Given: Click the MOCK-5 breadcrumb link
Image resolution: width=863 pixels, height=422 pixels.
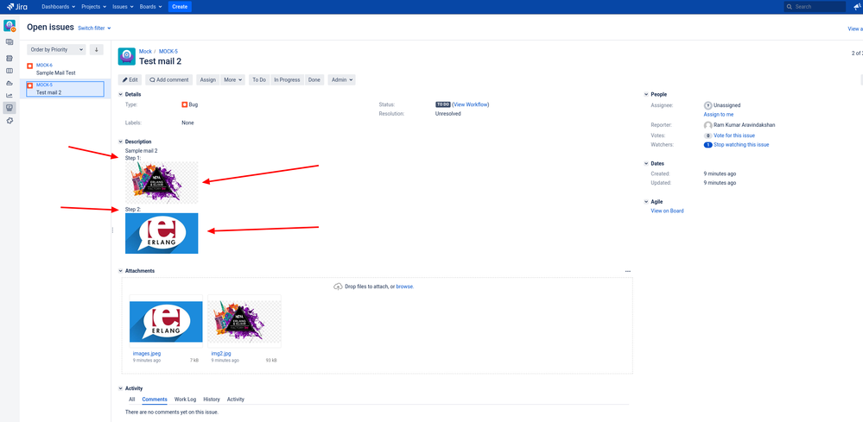Looking at the screenshot, I should click(168, 52).
